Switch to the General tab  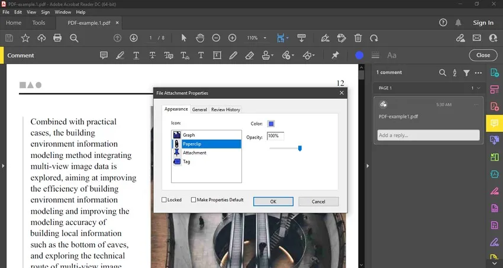[x=199, y=109]
